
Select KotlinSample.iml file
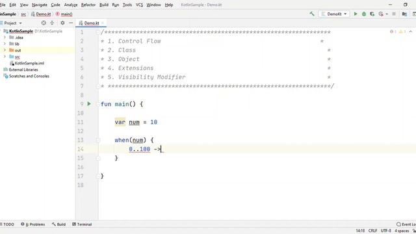click(29, 63)
